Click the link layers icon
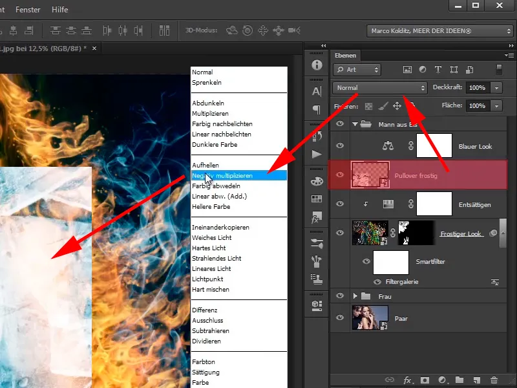The height and width of the screenshot is (388, 517). tap(390, 380)
